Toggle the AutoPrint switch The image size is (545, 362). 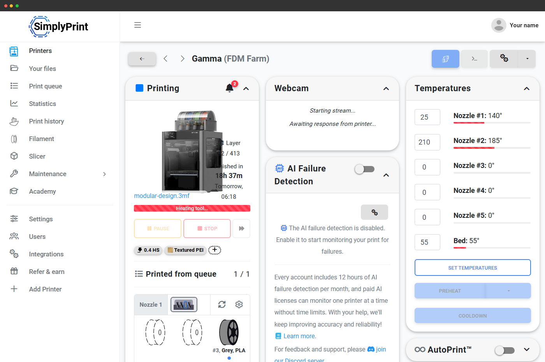point(505,350)
